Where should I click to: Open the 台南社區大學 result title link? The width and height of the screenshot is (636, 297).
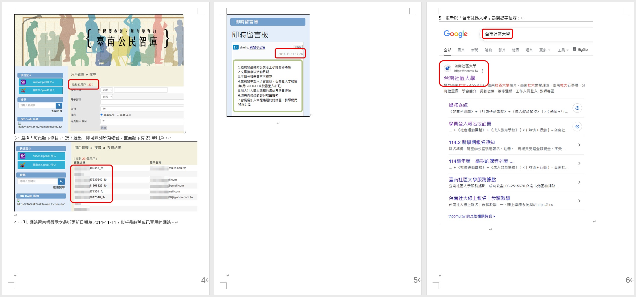[x=459, y=78]
